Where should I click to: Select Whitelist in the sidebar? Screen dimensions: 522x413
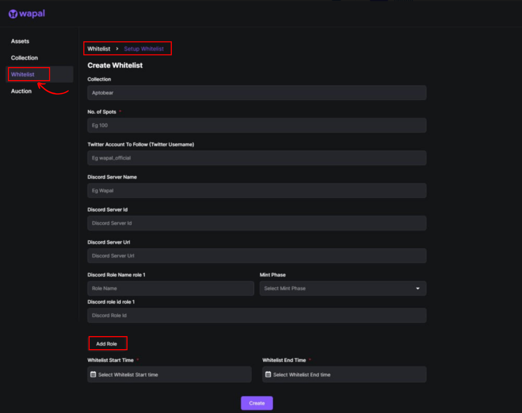click(23, 74)
